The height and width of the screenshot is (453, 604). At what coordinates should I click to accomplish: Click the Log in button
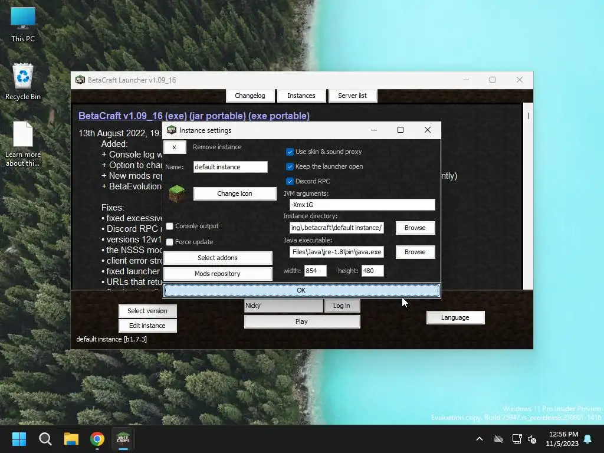[342, 306]
